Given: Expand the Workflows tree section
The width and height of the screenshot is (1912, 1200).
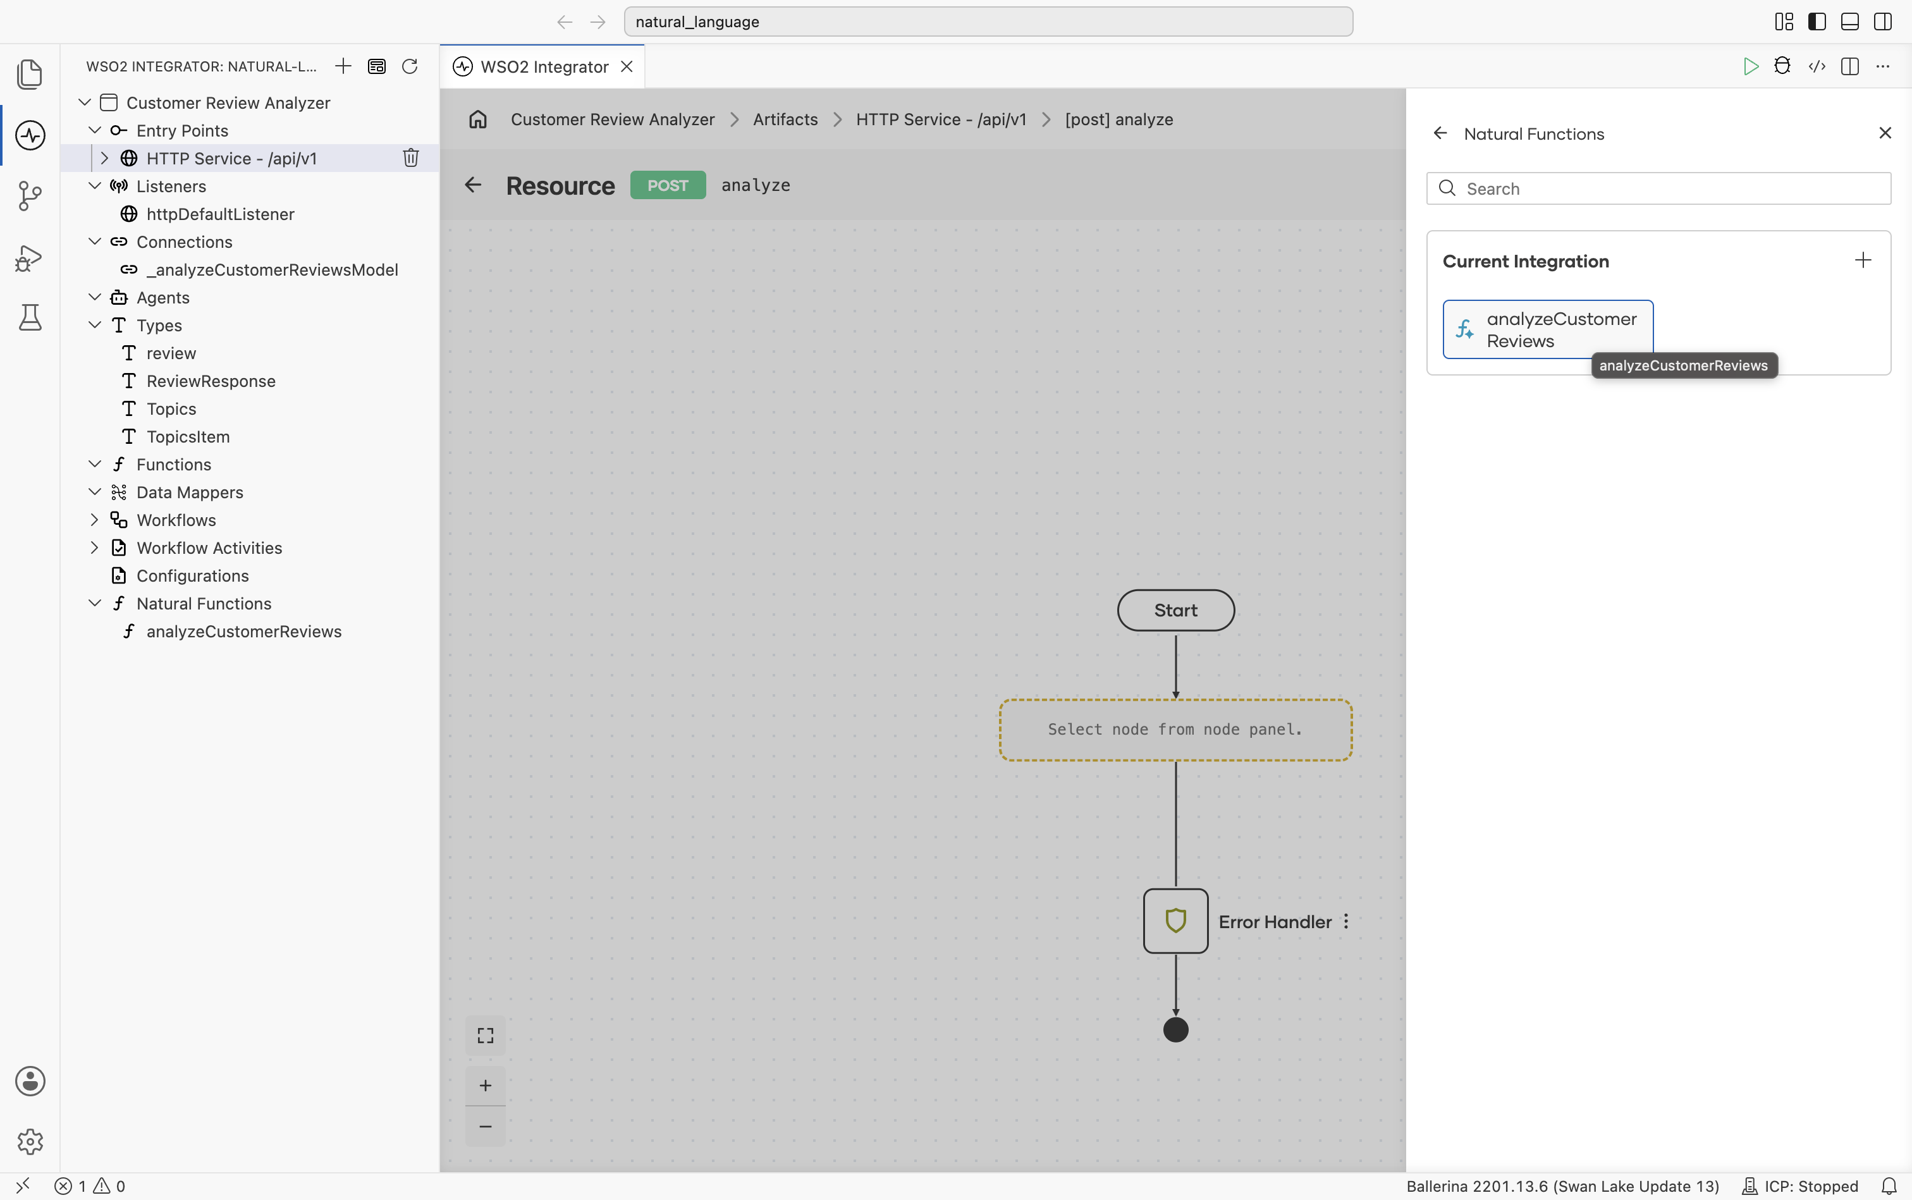Looking at the screenshot, I should point(94,520).
